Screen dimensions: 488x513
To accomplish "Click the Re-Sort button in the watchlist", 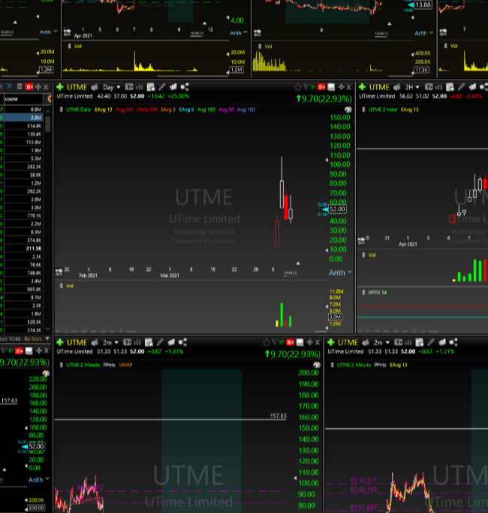I will (x=33, y=339).
